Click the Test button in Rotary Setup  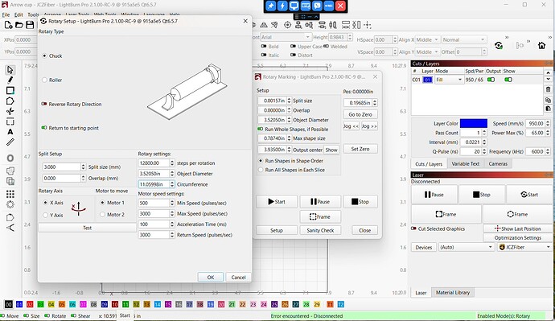coord(87,228)
